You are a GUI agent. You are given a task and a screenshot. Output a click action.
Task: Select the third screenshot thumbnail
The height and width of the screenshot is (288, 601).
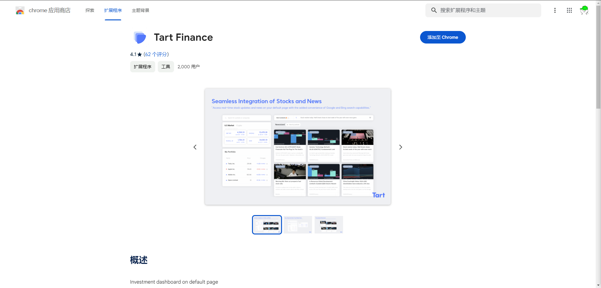tap(329, 225)
